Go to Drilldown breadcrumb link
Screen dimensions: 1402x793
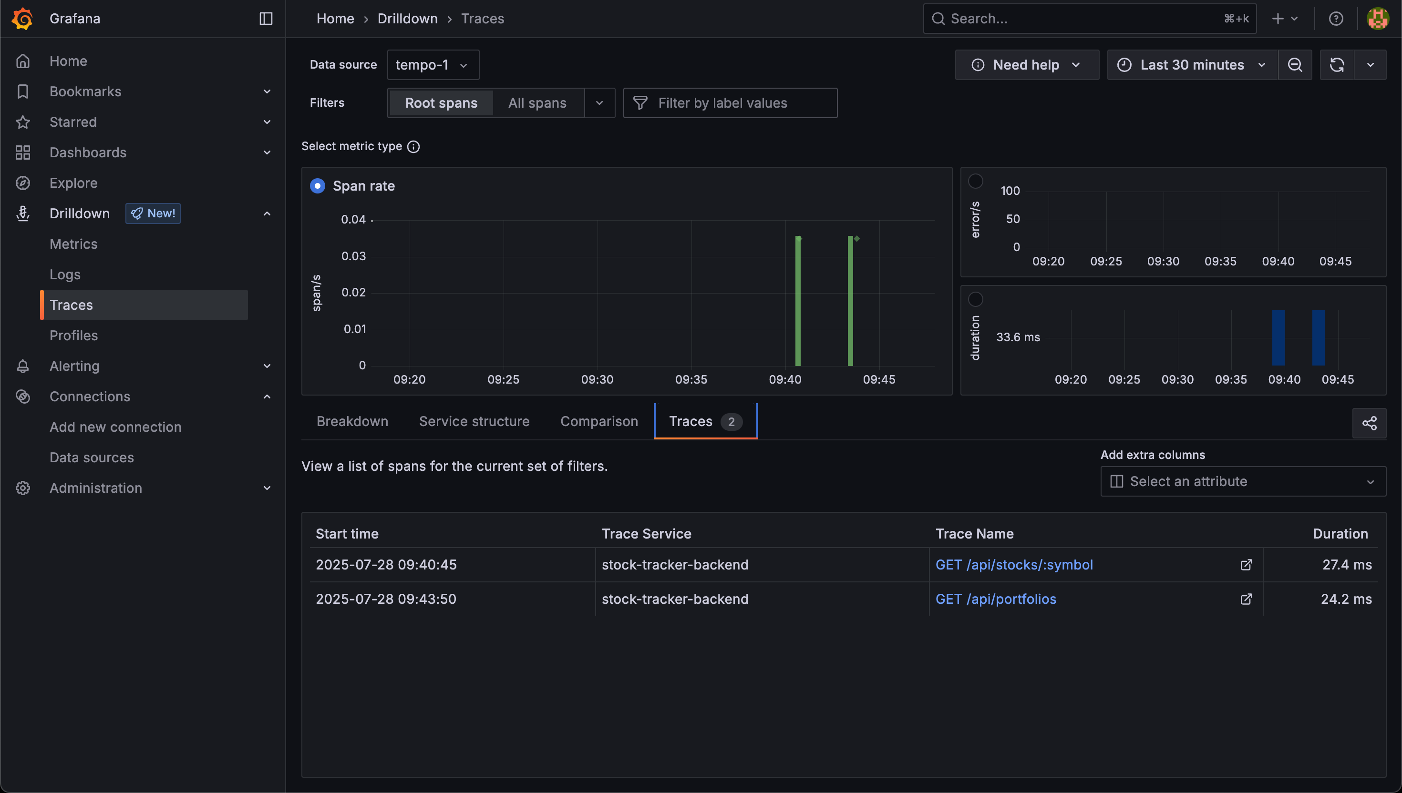tap(408, 19)
